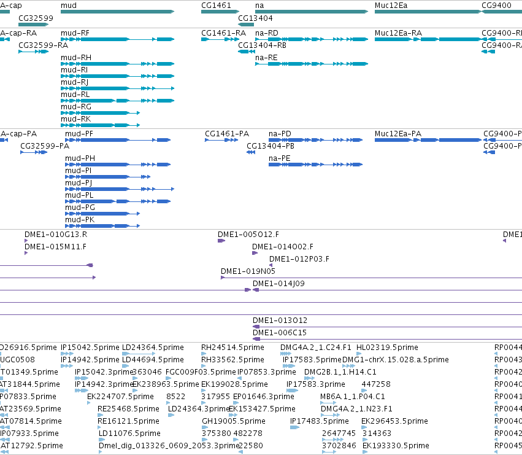Image resolution: width=522 pixels, height=455 pixels.
Task: Click the na gene bar
Action: [x=312, y=12]
